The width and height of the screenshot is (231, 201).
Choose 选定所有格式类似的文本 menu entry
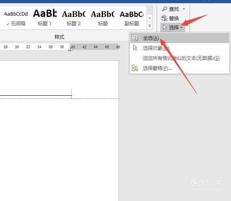180,58
